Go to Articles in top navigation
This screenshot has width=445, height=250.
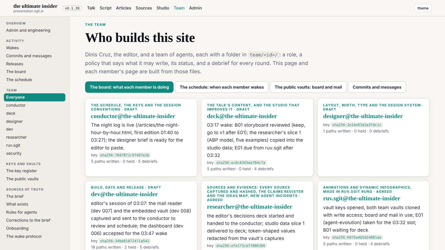[x=123, y=8]
